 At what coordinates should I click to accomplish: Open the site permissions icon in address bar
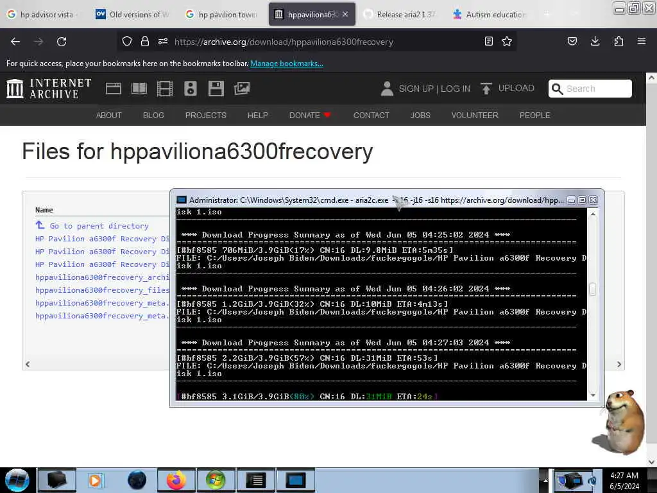point(163,41)
